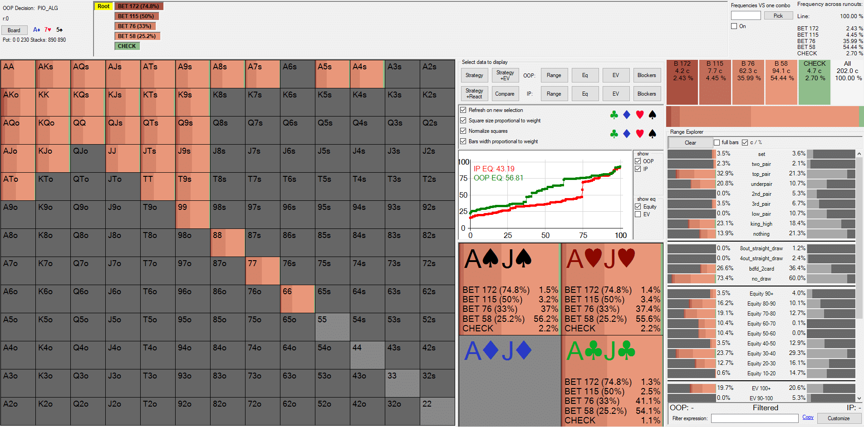Screen dimensions: 864x427
Task: Switch to the Compare display mode
Action: [505, 94]
